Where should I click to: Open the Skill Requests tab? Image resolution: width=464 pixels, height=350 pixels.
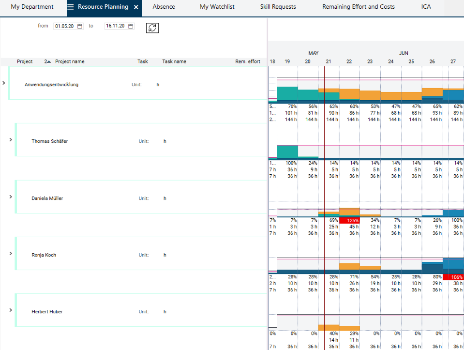point(278,7)
